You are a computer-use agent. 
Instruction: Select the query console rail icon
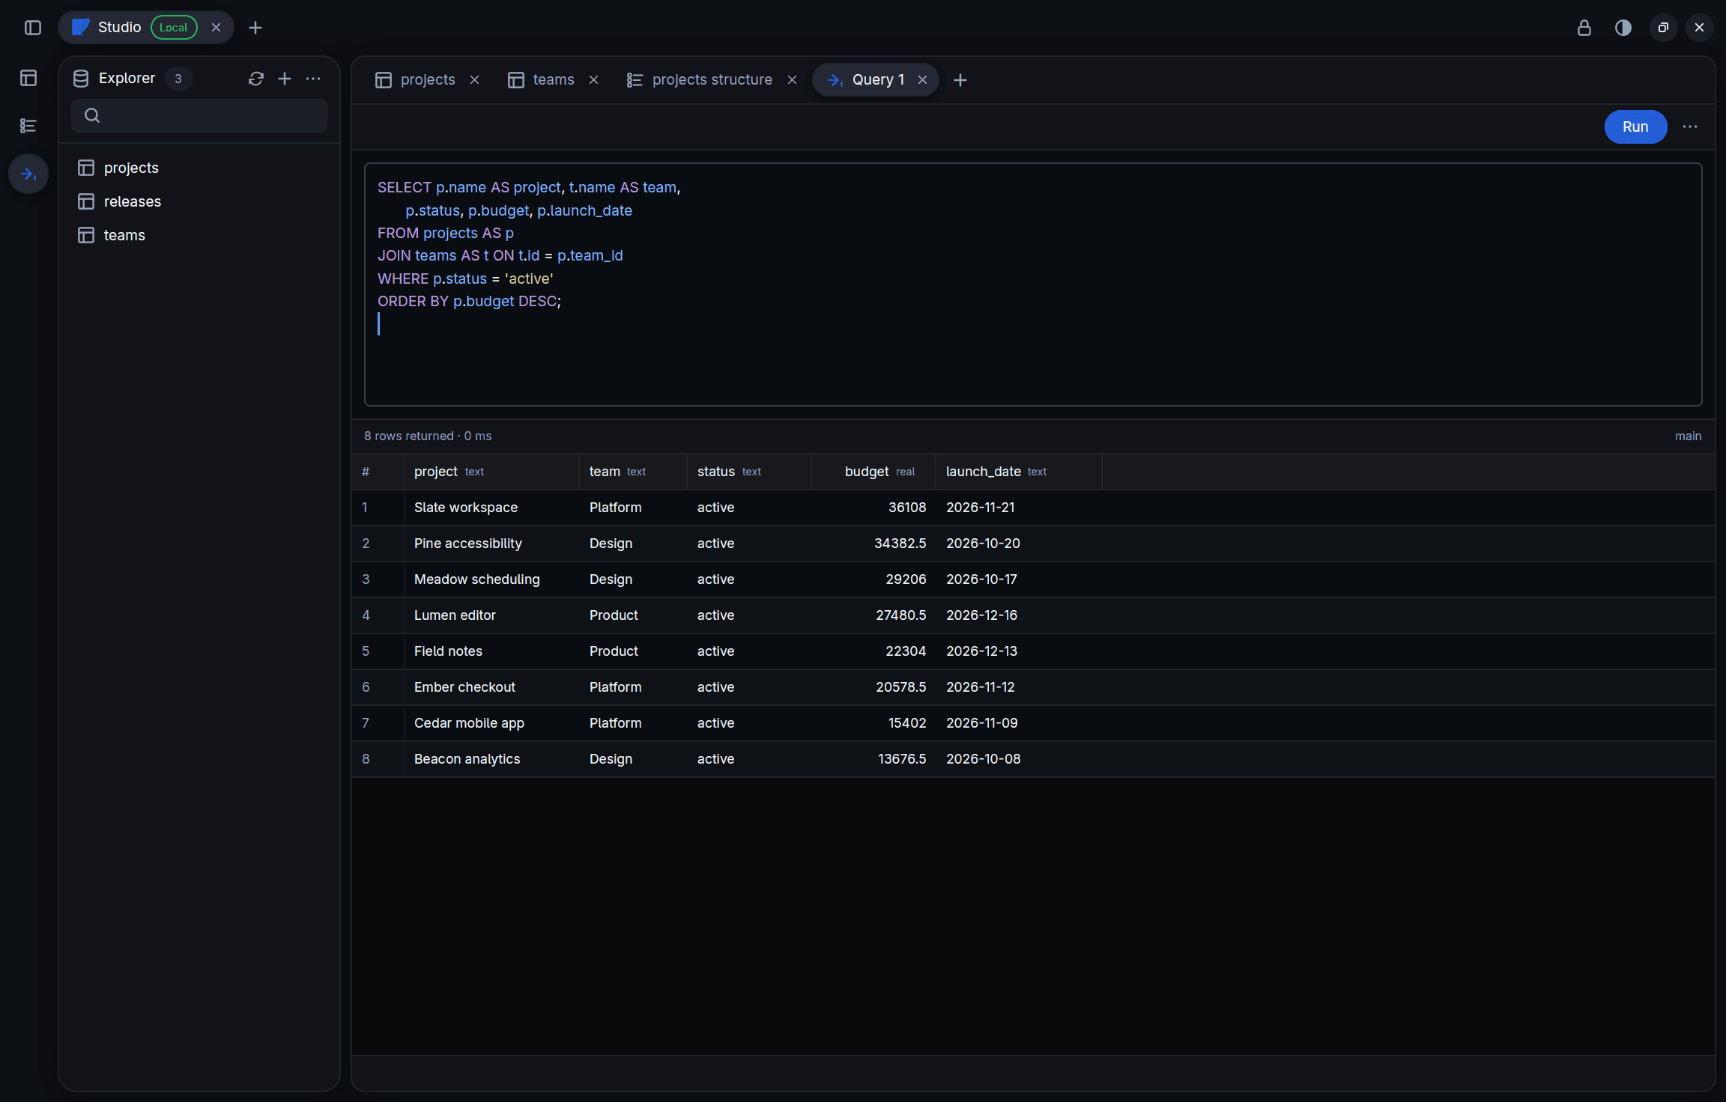(28, 174)
